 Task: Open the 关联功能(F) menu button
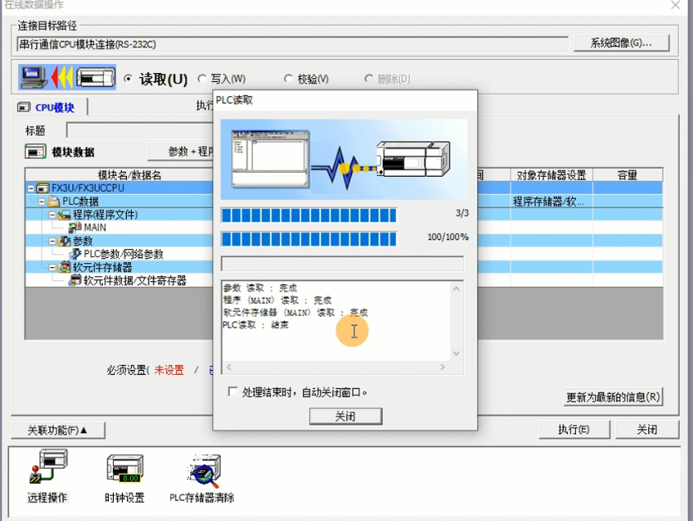pos(57,430)
